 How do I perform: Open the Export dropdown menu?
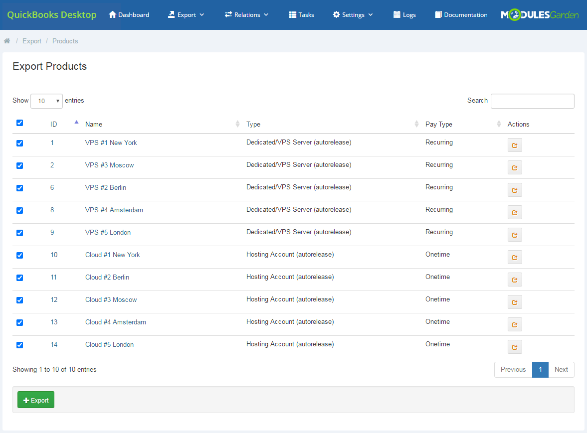coord(186,14)
